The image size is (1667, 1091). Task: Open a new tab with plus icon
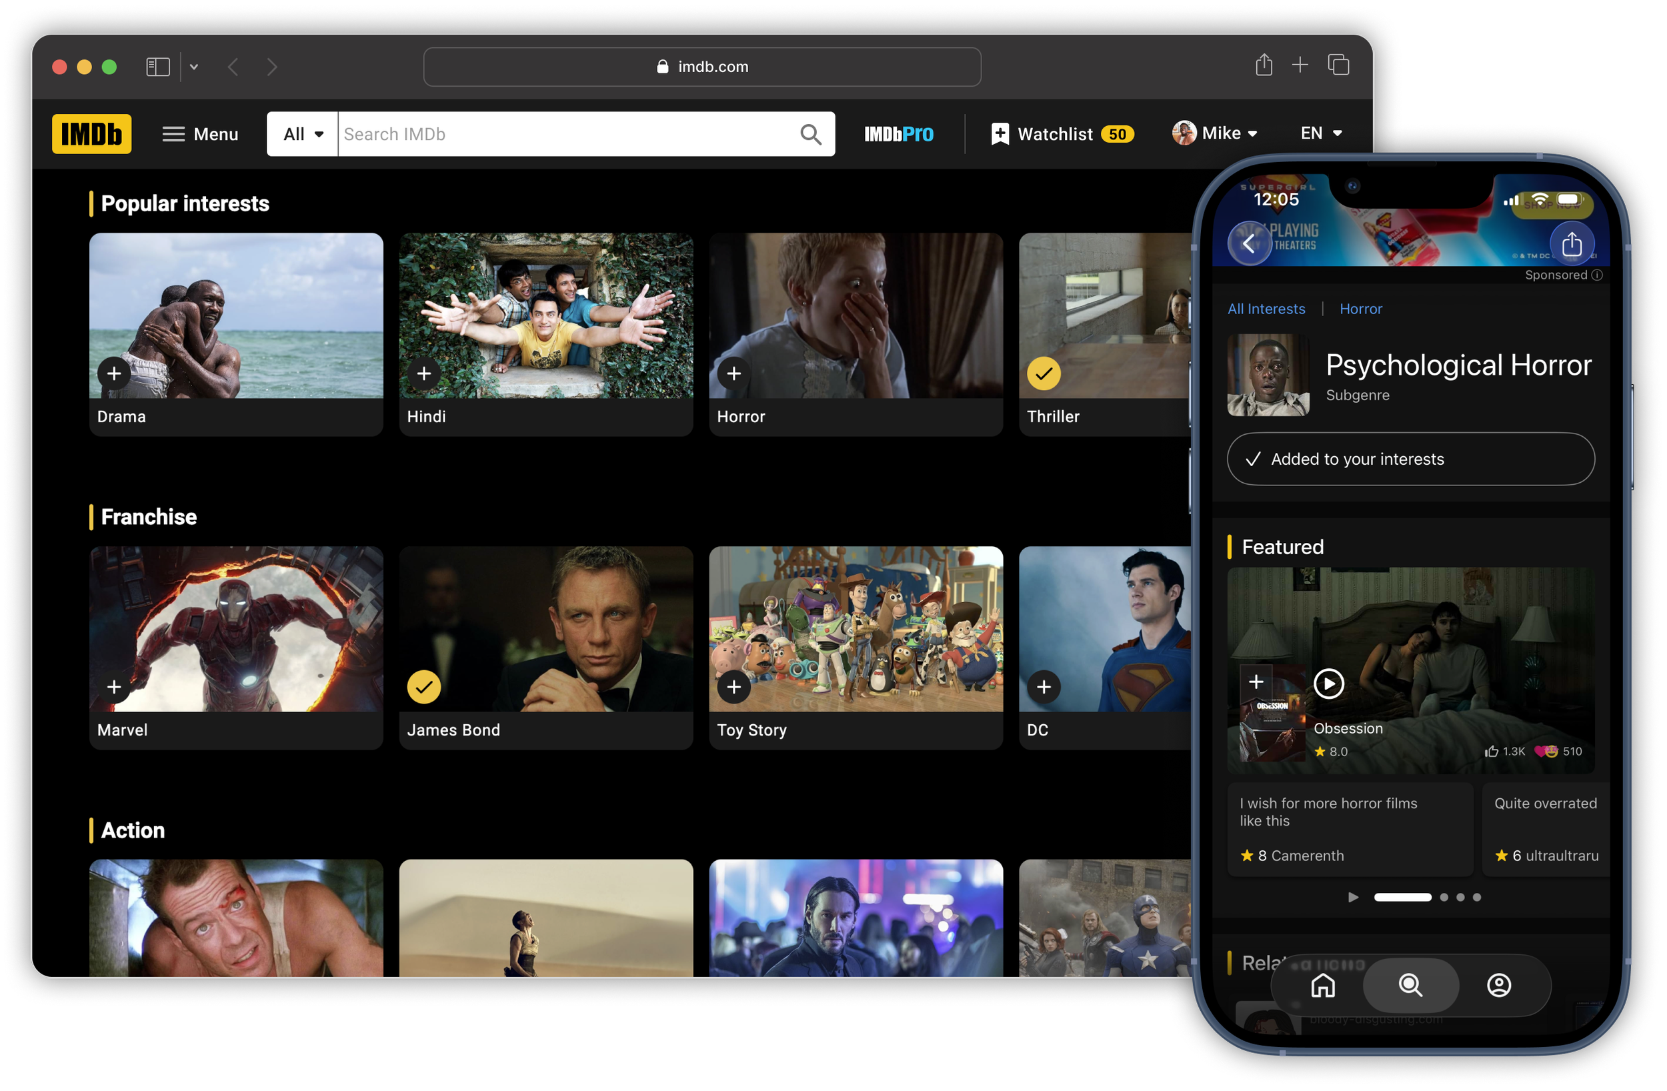pyautogui.click(x=1300, y=65)
